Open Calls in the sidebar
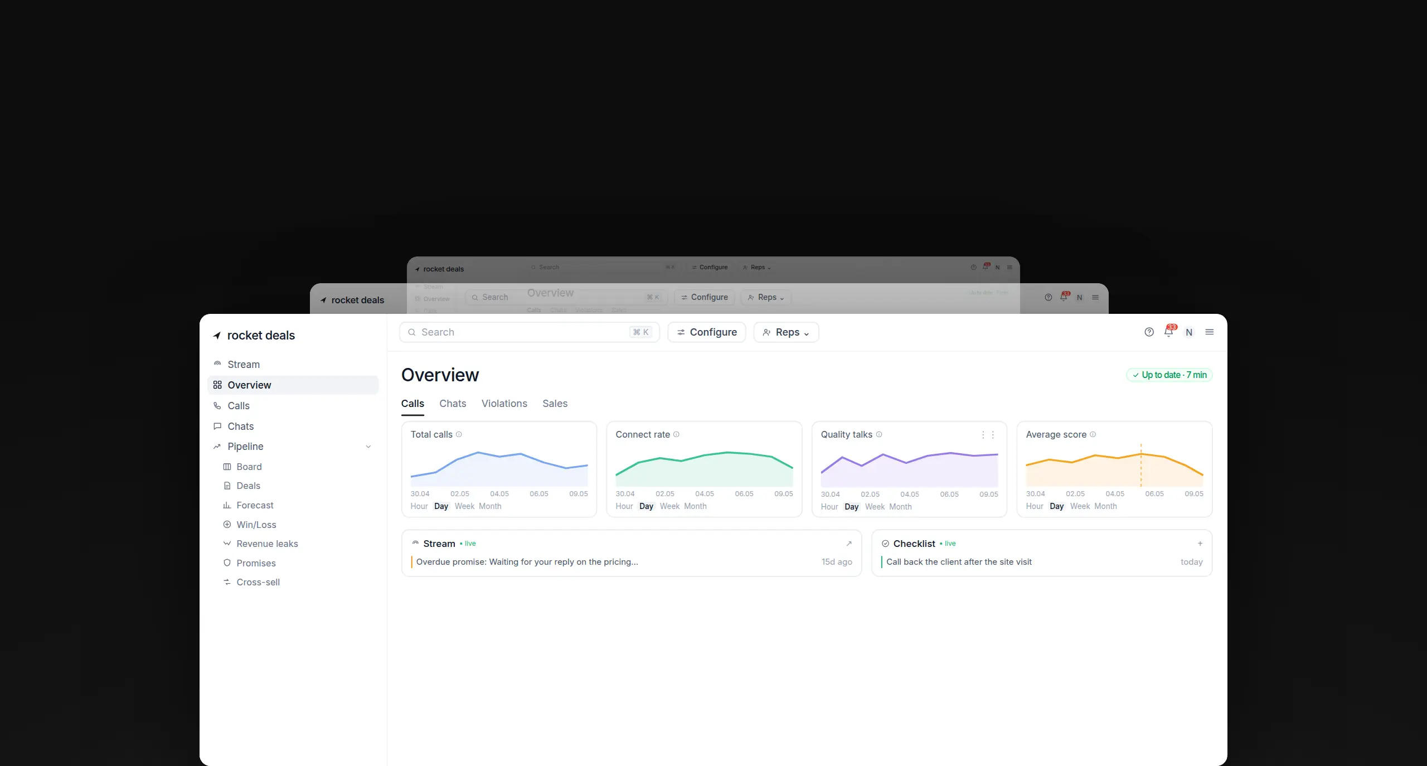The image size is (1427, 766). (x=293, y=406)
